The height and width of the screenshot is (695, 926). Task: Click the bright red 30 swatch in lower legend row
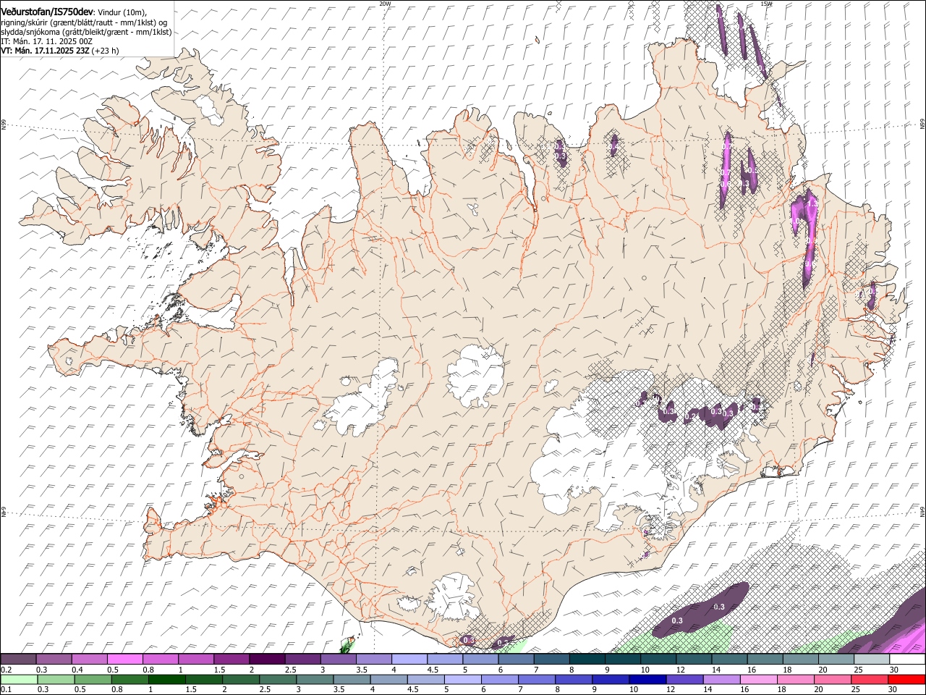pyautogui.click(x=907, y=680)
